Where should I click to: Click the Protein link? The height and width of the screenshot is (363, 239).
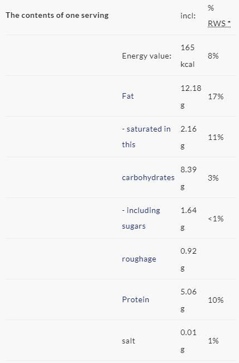click(x=135, y=299)
